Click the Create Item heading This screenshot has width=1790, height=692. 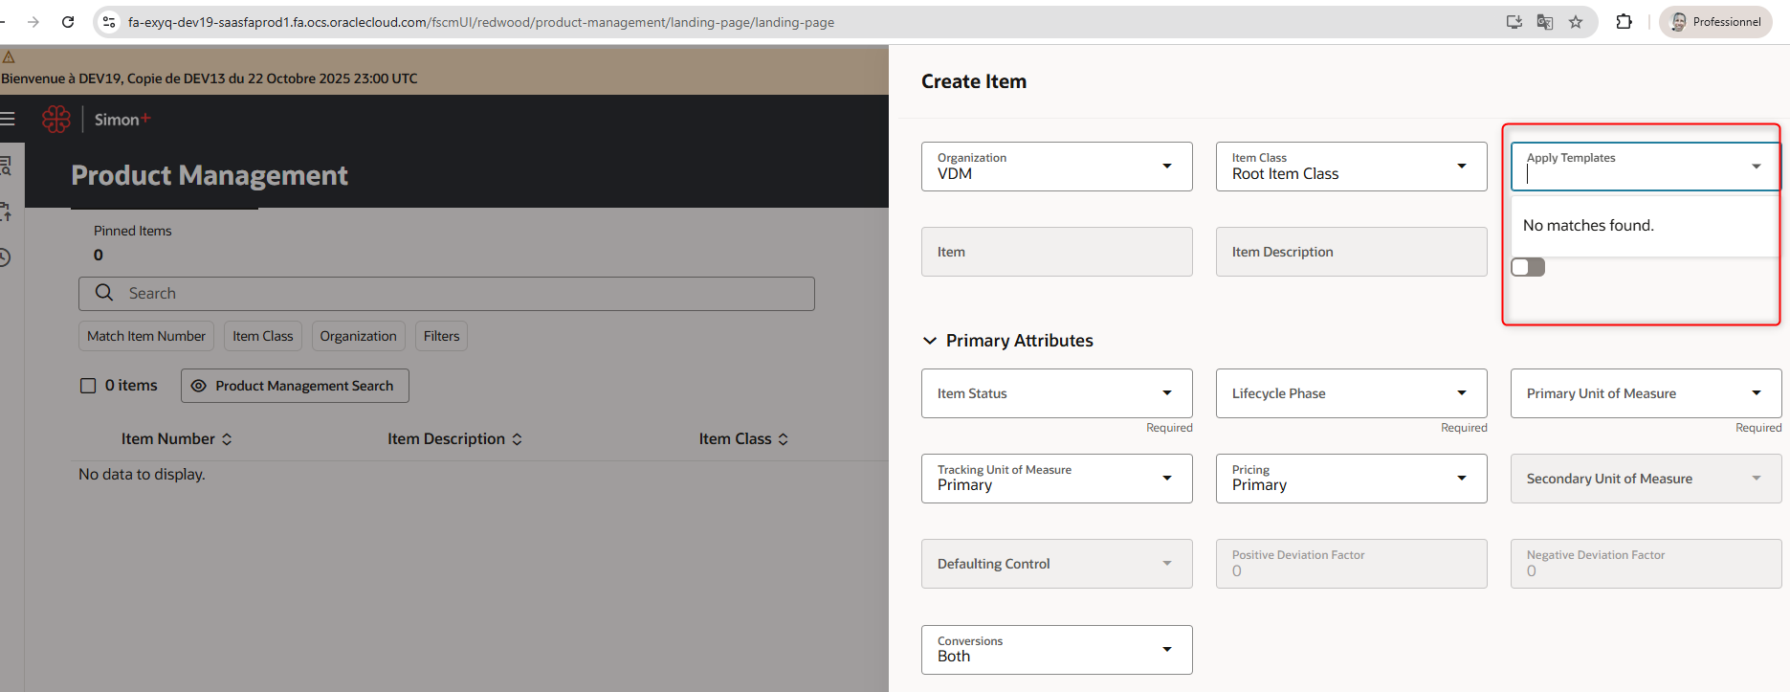pos(974,82)
